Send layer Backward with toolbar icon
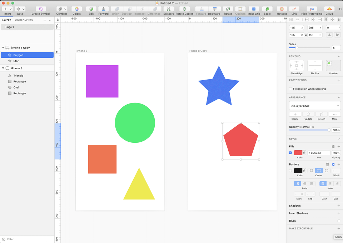Image resolution: width=343 pixels, height=243 pixels. 214,9
